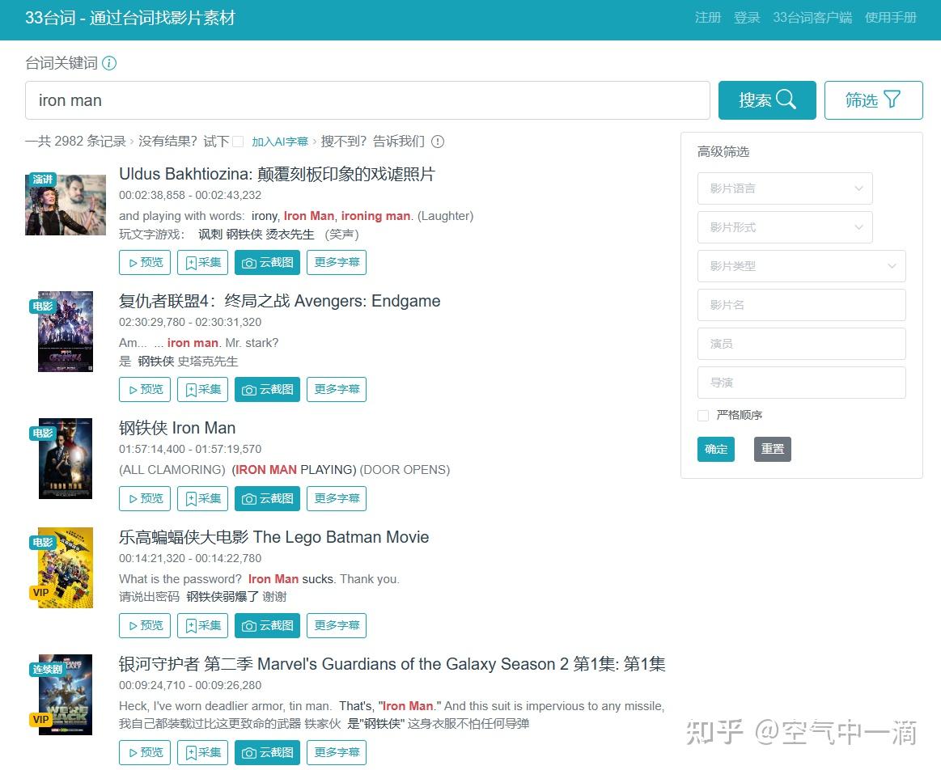Expand the 影片形式 dropdown
This screenshot has width=941, height=770.
pyautogui.click(x=785, y=227)
